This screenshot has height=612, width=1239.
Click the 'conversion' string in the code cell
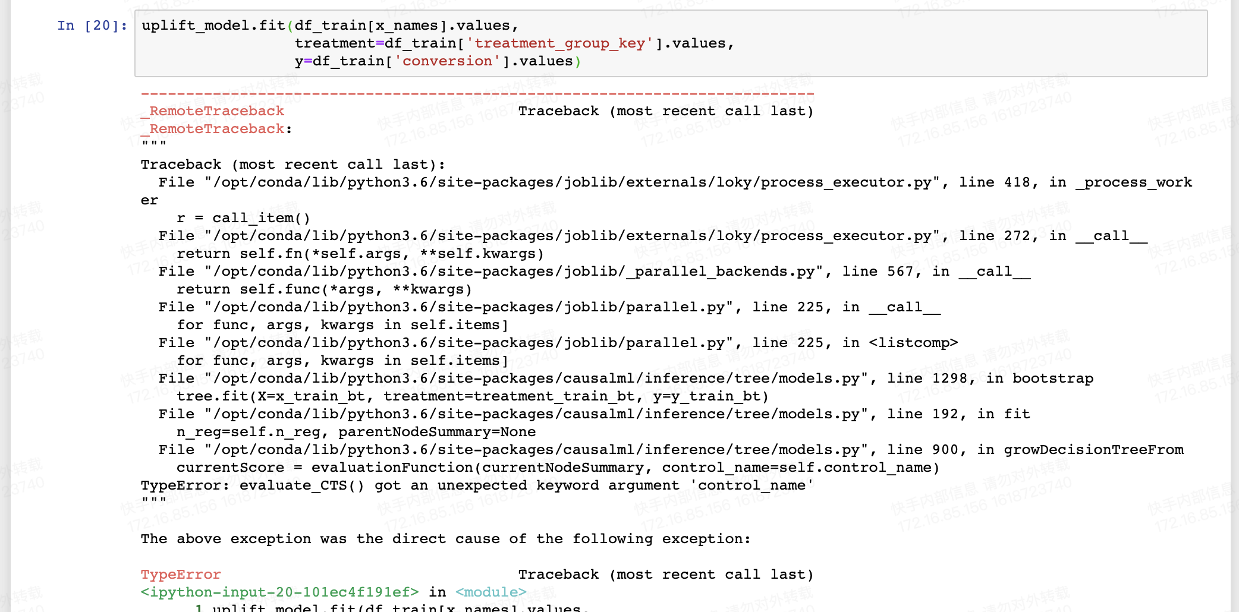tap(446, 61)
